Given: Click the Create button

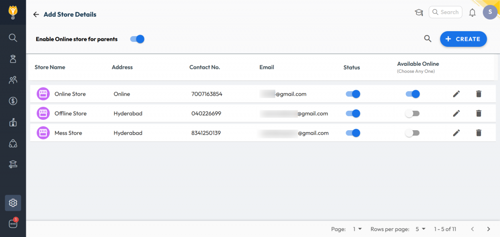Looking at the screenshot, I should 463,39.
